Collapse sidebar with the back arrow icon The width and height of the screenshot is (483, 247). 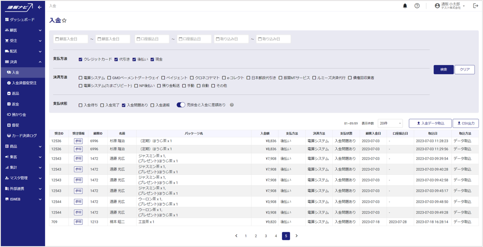[x=40, y=7]
